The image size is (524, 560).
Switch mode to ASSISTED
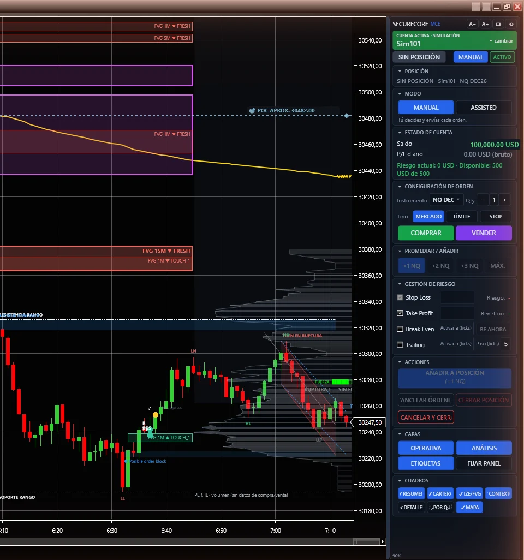point(484,108)
